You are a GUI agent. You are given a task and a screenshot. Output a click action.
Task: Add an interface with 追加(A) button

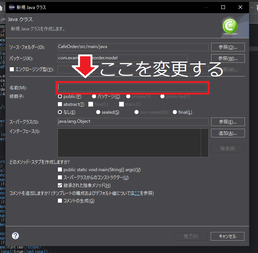click(x=228, y=133)
